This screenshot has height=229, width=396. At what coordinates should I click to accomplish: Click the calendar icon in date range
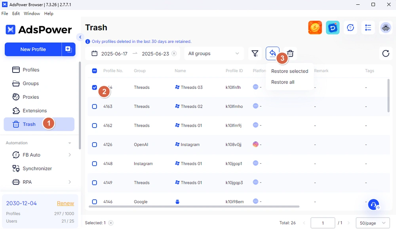pos(95,53)
